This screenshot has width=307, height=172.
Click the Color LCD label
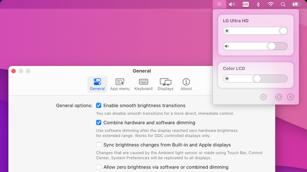[x=234, y=68]
